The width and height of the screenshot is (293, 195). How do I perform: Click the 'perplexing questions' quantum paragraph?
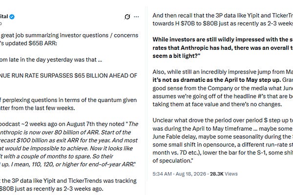point(68,104)
